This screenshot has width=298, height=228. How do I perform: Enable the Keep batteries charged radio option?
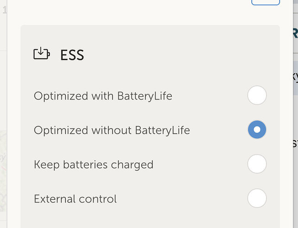257,164
